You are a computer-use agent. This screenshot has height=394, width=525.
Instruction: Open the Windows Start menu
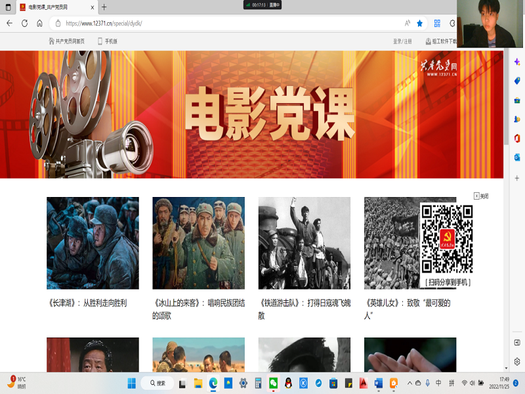132,383
